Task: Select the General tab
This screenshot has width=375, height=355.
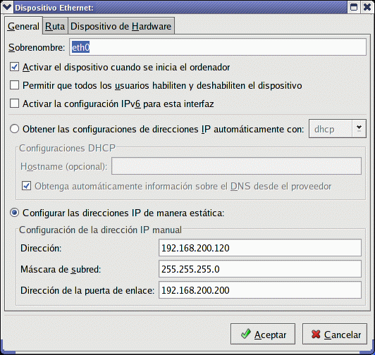Action: tap(23, 26)
